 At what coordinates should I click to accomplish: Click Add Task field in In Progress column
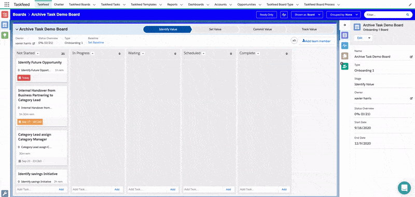click(92, 189)
